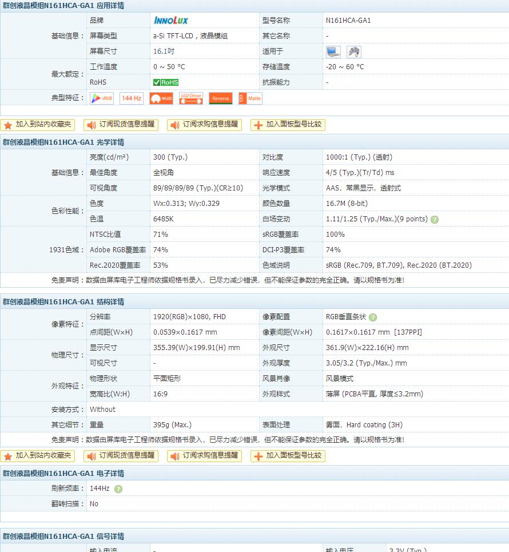Image resolution: width=509 pixels, height=552 pixels.
Task: Click lower 订阅现货信息提醒 button
Action: point(121,456)
